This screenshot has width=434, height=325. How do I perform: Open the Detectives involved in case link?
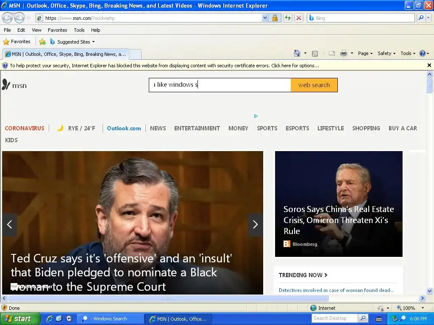tap(336, 290)
